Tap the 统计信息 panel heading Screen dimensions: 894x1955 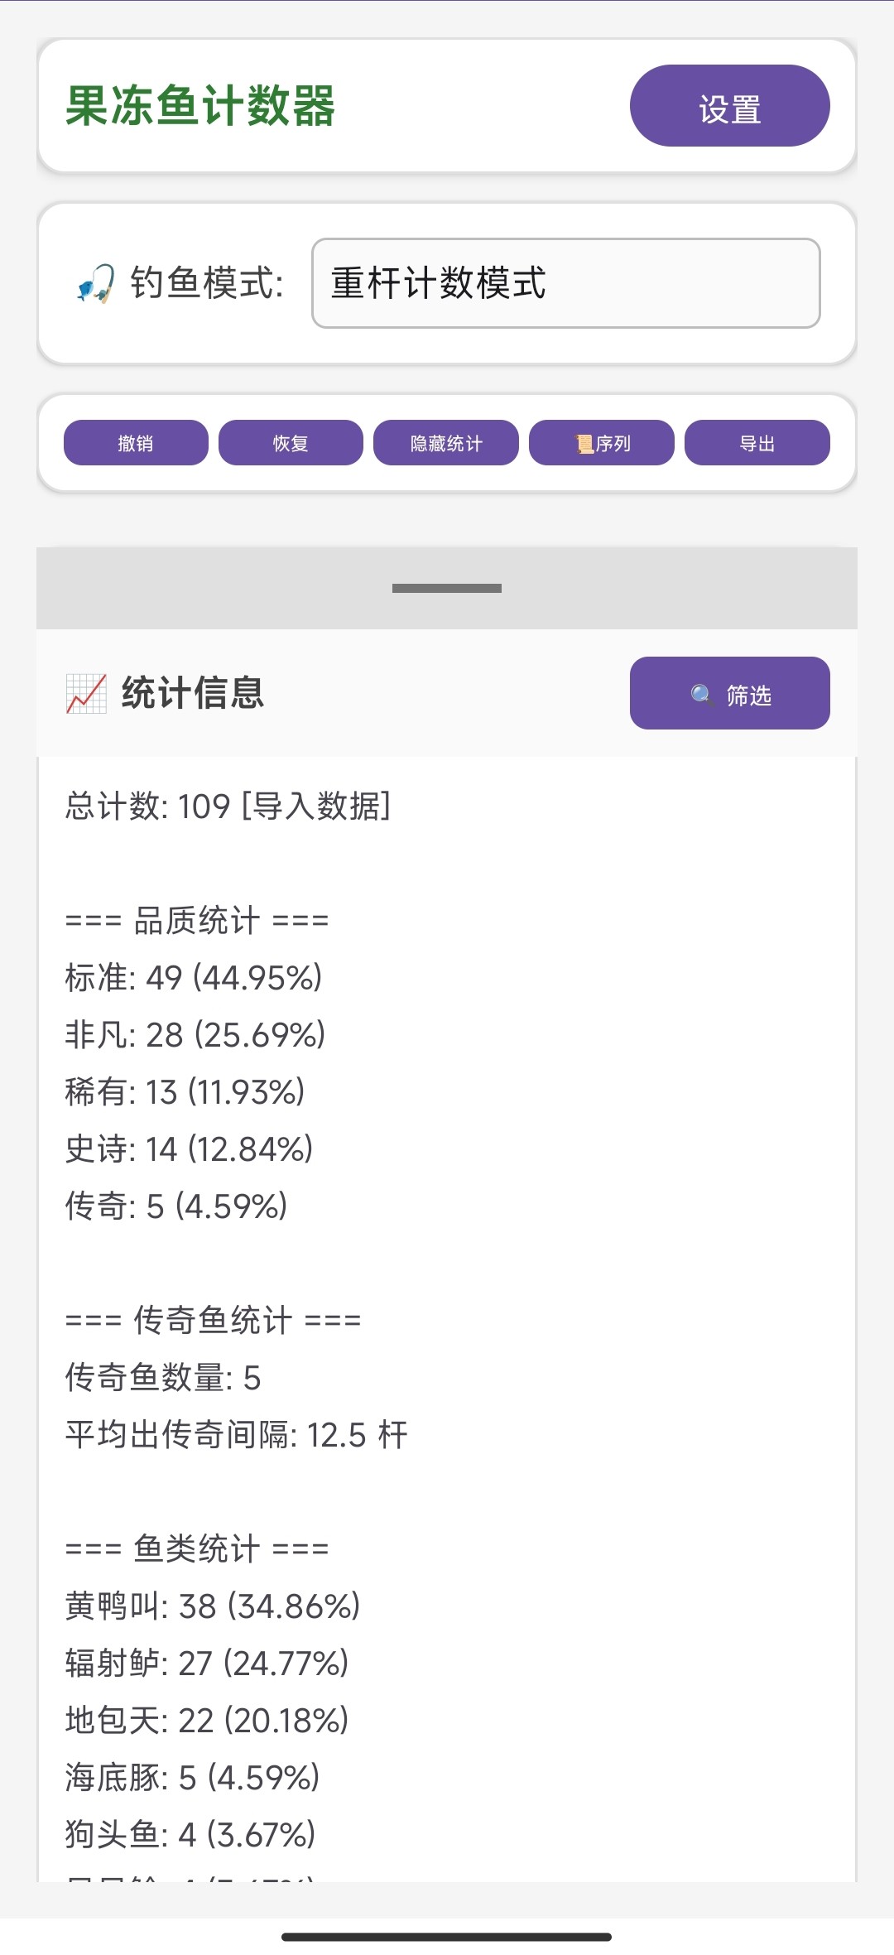193,693
